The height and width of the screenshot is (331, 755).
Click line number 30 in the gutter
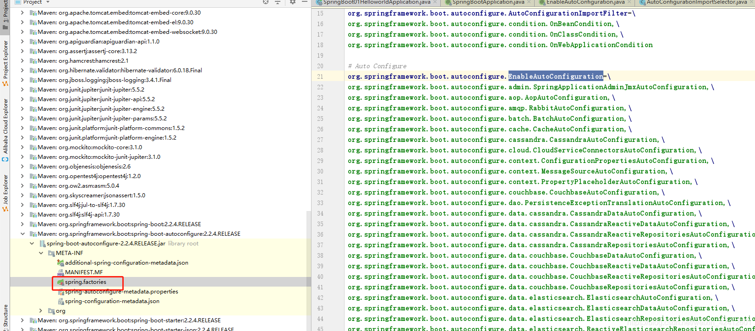(x=320, y=171)
